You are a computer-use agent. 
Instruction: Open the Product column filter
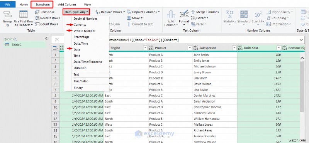tap(190, 48)
